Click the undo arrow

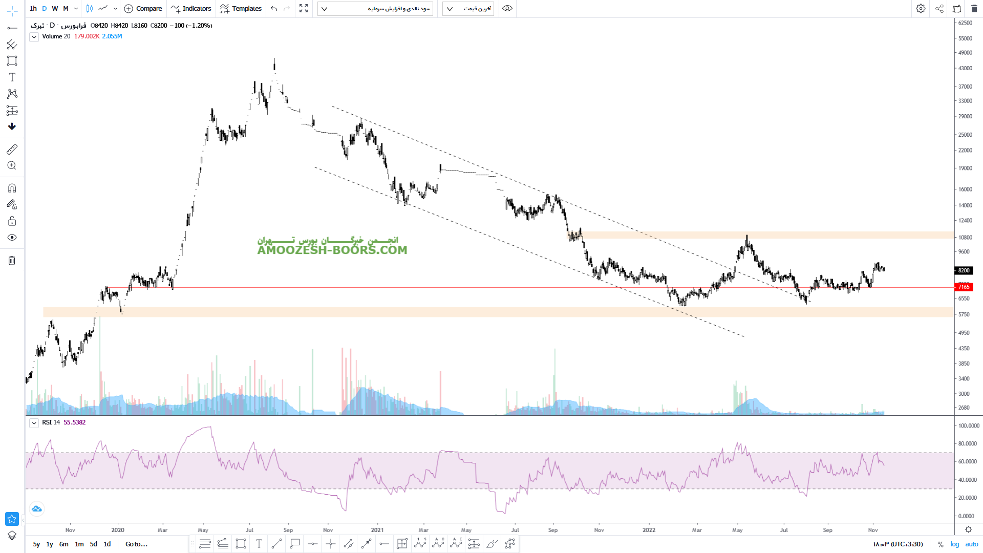[x=274, y=9]
